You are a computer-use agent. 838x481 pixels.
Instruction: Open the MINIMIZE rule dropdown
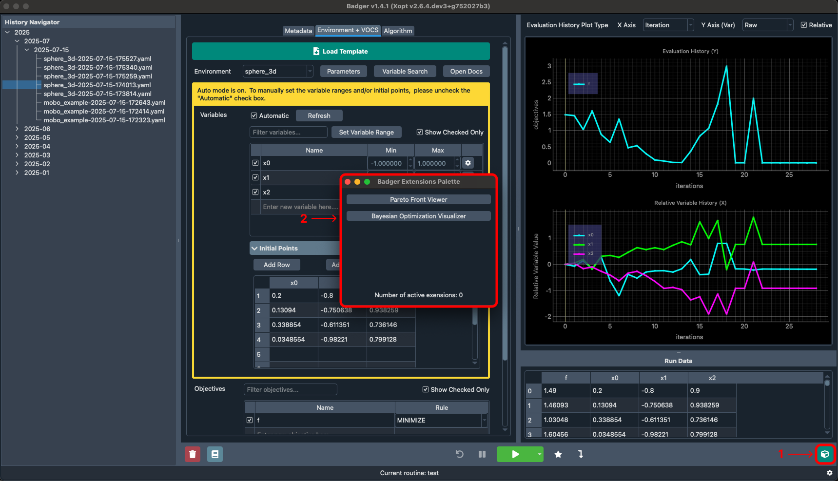pos(442,420)
